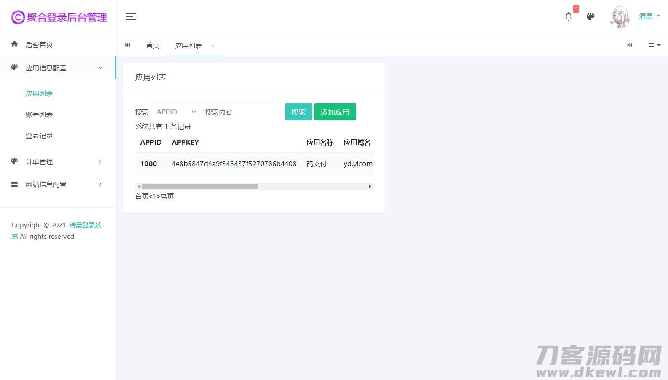The width and height of the screenshot is (668, 380).
Task: Switch to the 首页 tab
Action: click(x=153, y=45)
